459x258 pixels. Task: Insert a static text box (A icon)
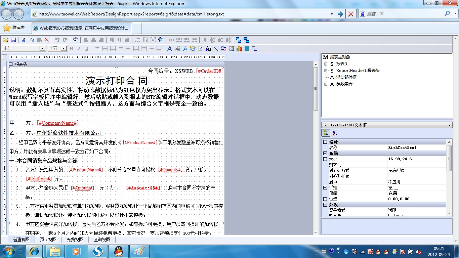pos(170,49)
